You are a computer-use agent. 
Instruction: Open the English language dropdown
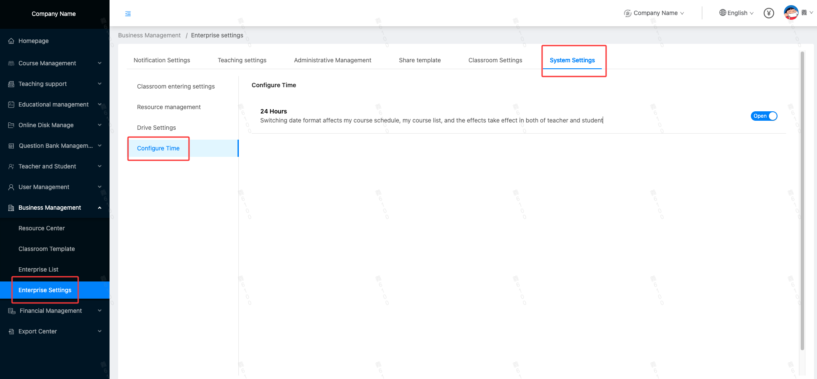click(x=737, y=13)
